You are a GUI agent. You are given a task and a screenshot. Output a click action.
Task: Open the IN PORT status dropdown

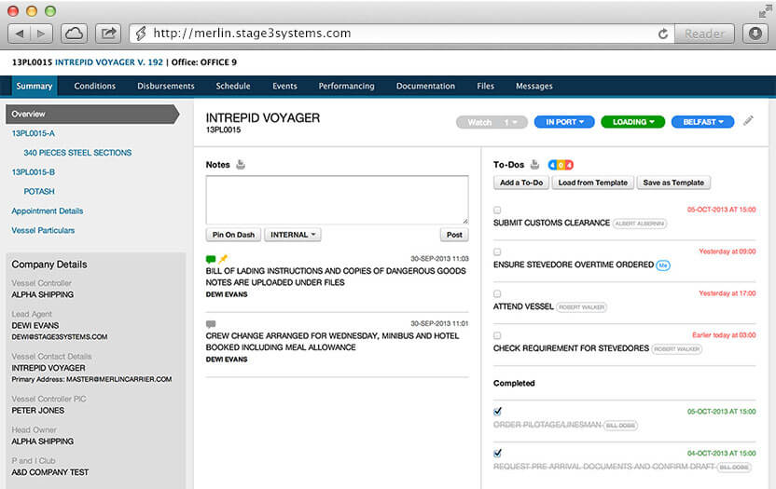pos(564,122)
